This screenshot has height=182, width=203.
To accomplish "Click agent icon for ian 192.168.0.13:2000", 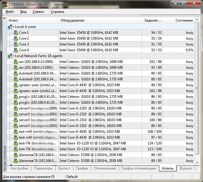I will (x=16, y=62).
